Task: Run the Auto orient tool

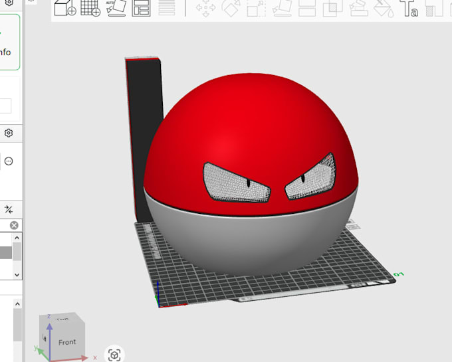Action: pos(116,8)
